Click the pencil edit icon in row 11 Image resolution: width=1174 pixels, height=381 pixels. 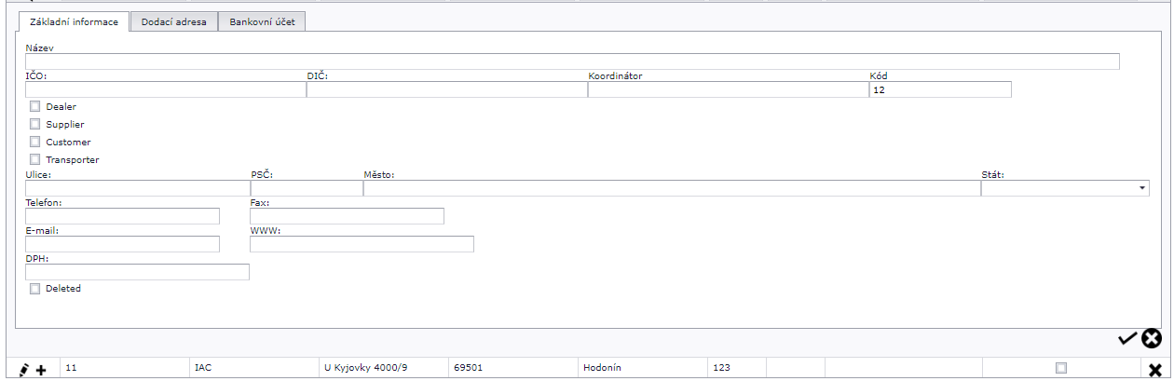coord(24,370)
